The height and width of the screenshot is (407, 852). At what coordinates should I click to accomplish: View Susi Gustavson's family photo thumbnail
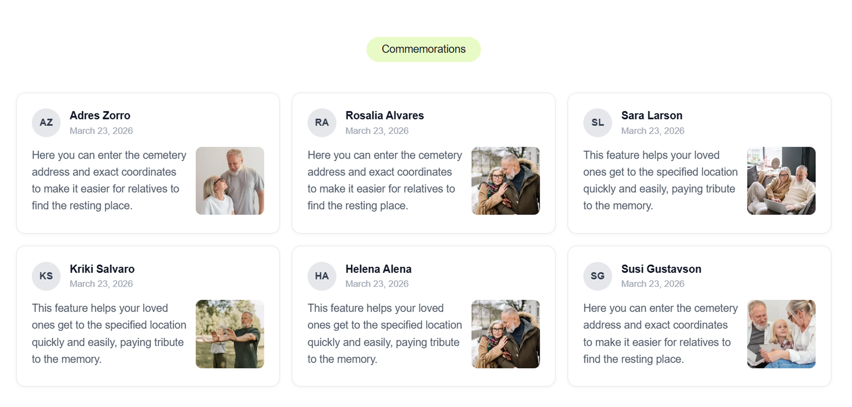(781, 334)
